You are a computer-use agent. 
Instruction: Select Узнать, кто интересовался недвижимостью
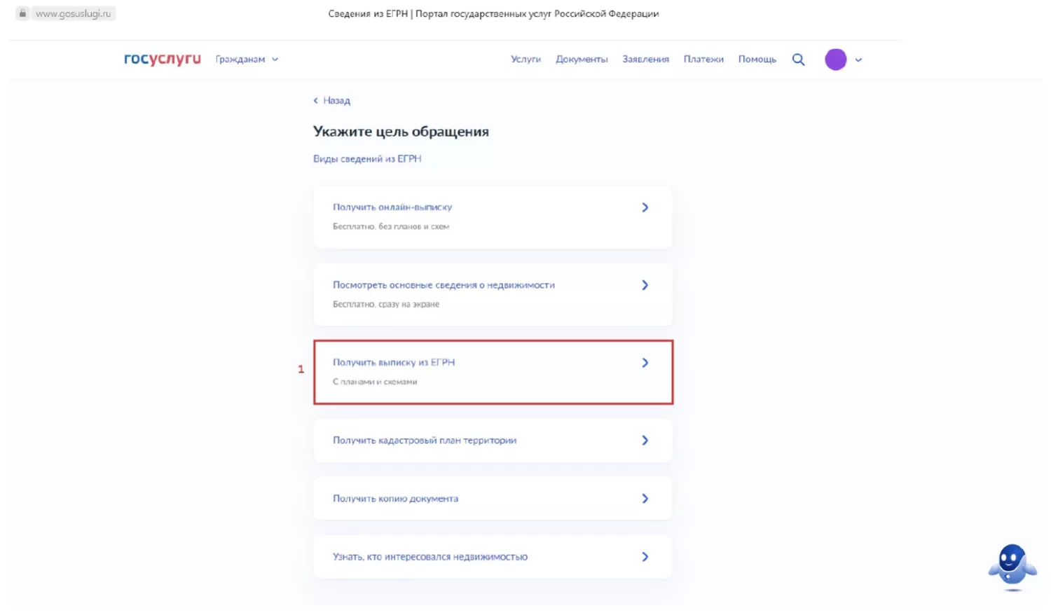[x=493, y=557]
